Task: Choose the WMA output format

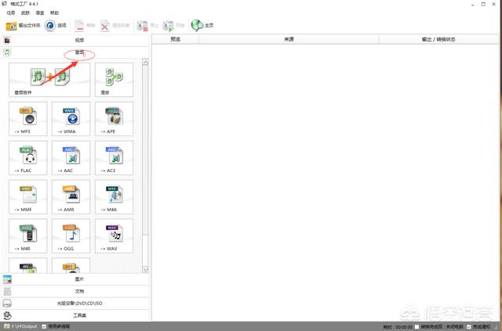Action: pyautogui.click(x=71, y=119)
